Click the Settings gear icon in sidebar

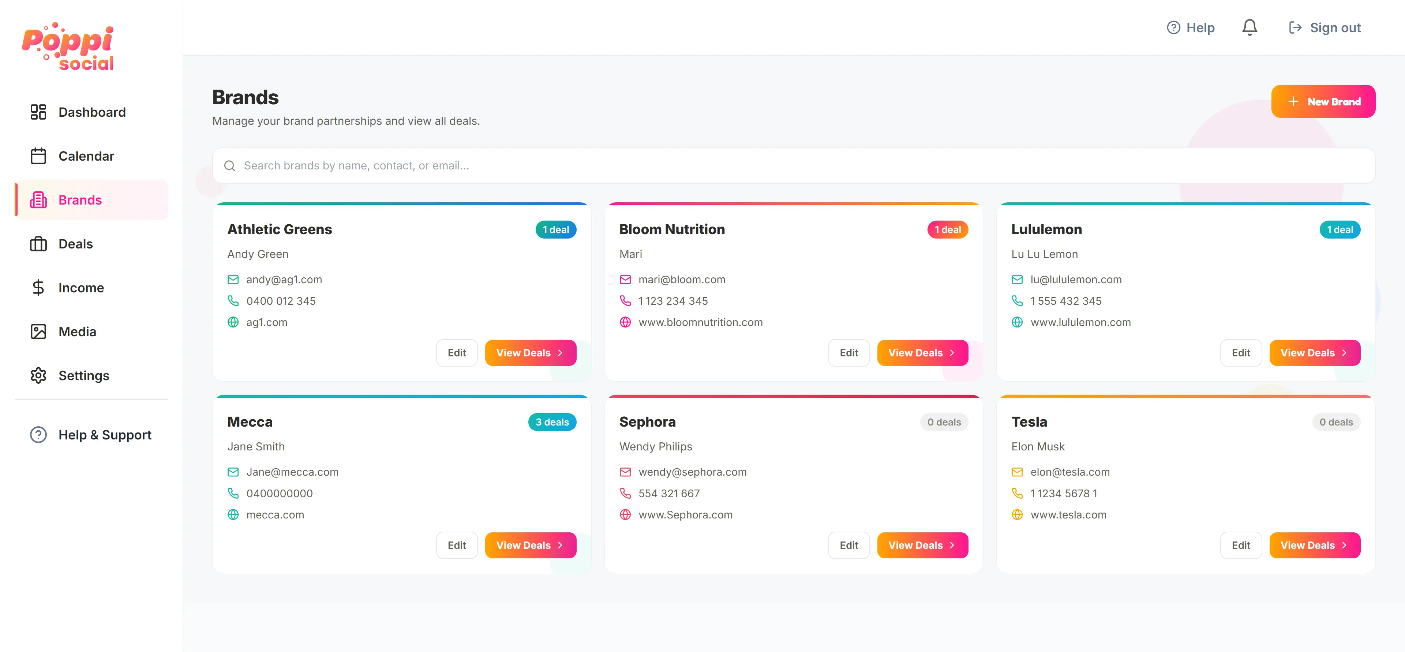pos(38,375)
